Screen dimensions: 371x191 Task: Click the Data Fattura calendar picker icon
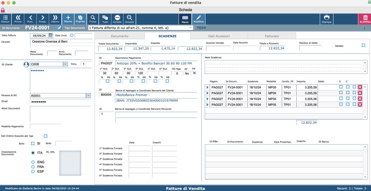click(50, 35)
